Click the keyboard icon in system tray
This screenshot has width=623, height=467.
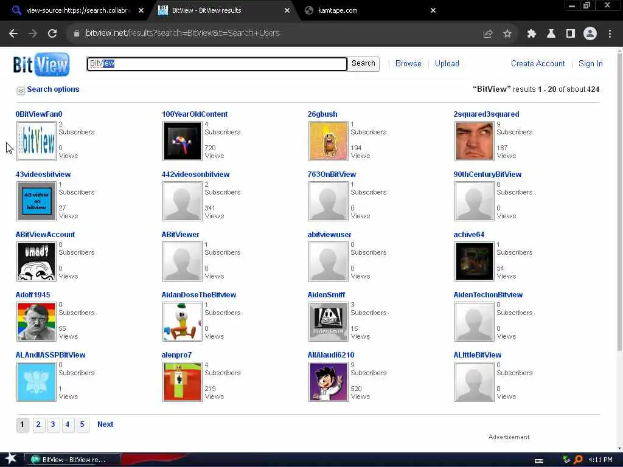pyautogui.click(x=539, y=461)
